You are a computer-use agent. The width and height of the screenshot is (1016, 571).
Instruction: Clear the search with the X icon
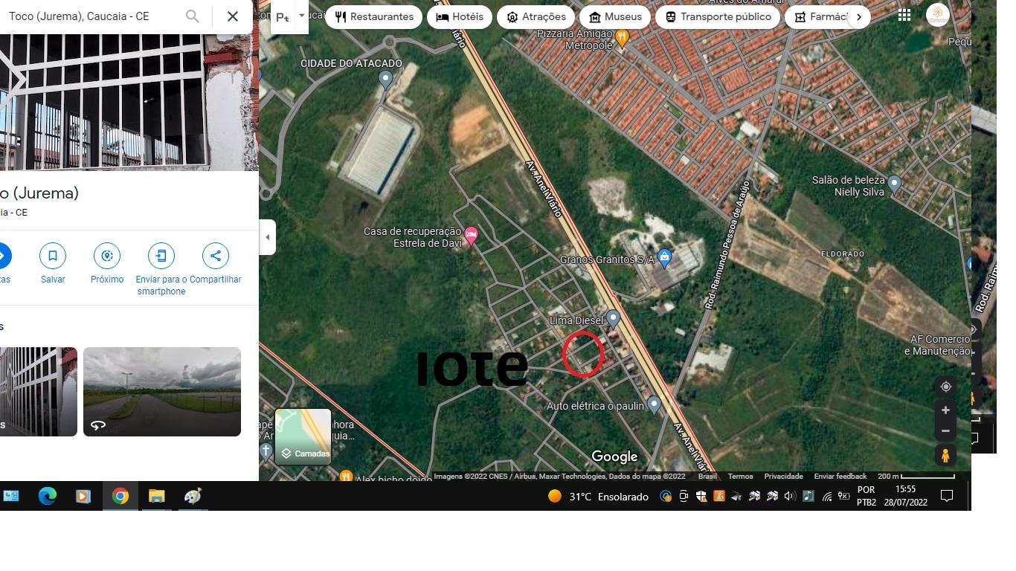(233, 16)
